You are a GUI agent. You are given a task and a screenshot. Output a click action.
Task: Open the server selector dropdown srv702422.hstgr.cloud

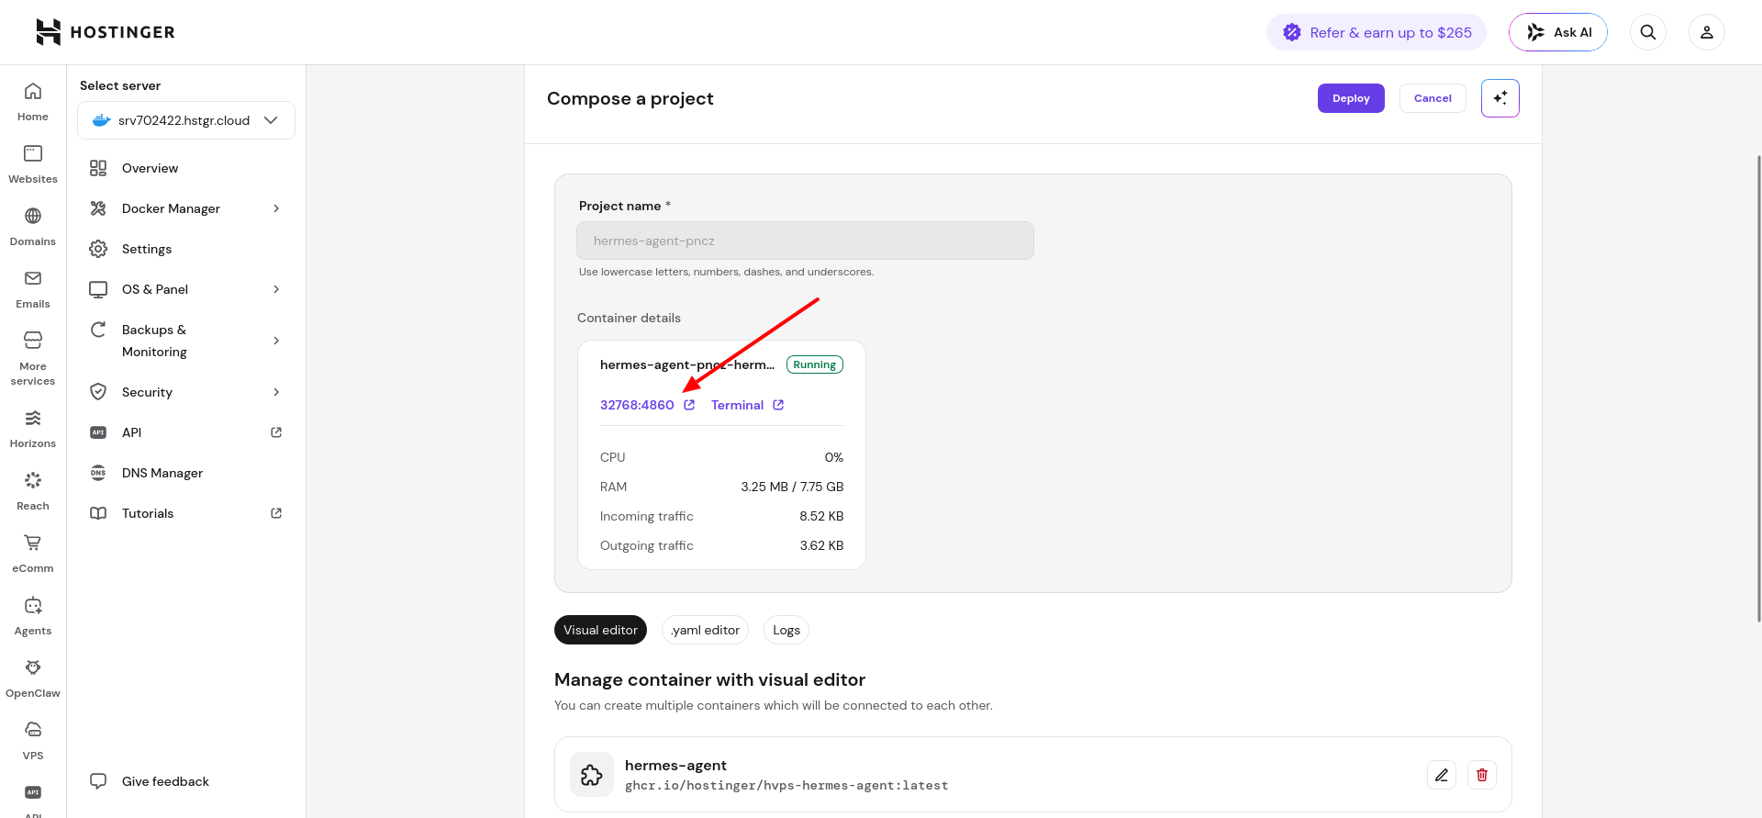[x=186, y=120]
